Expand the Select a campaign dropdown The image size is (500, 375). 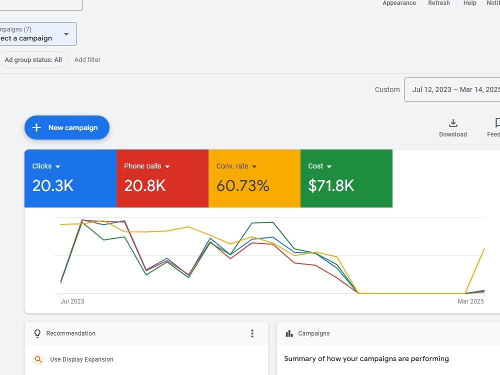pyautogui.click(x=38, y=34)
